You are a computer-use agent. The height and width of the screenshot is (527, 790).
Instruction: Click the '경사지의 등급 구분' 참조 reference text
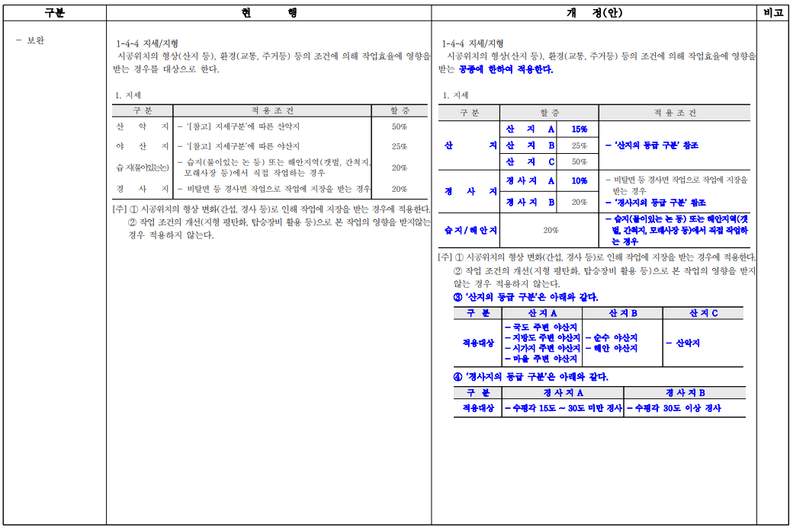tap(657, 201)
